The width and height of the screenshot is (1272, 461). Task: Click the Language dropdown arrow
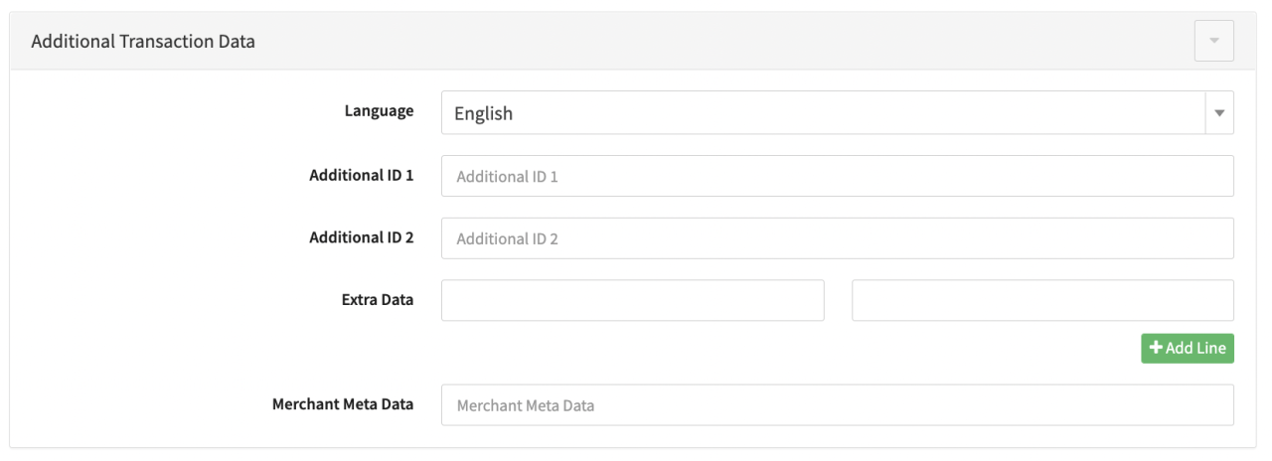point(1219,113)
